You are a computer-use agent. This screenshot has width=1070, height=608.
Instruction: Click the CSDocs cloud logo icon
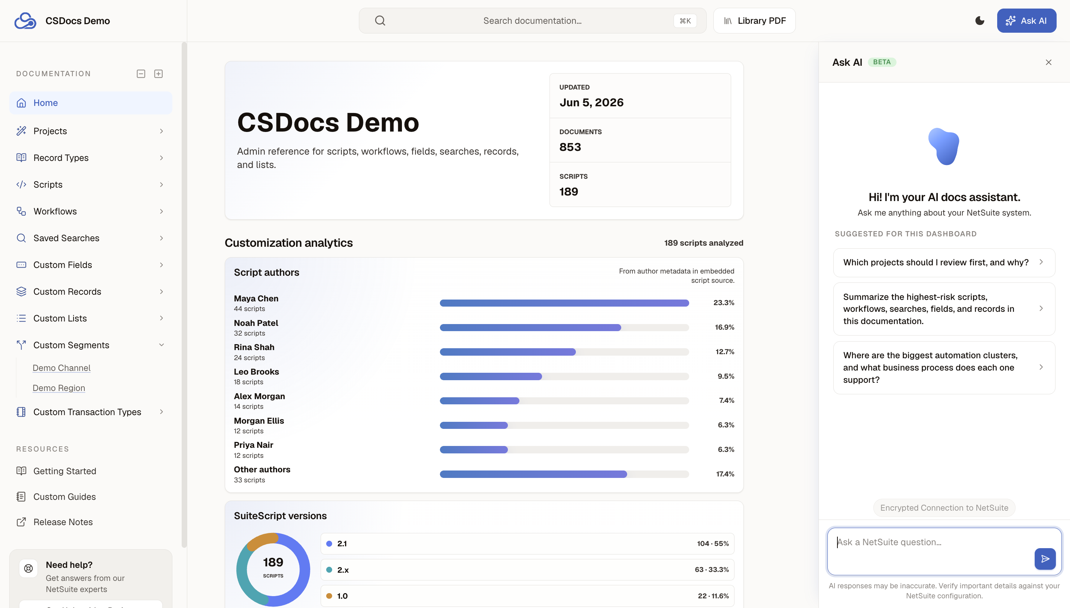click(x=26, y=20)
